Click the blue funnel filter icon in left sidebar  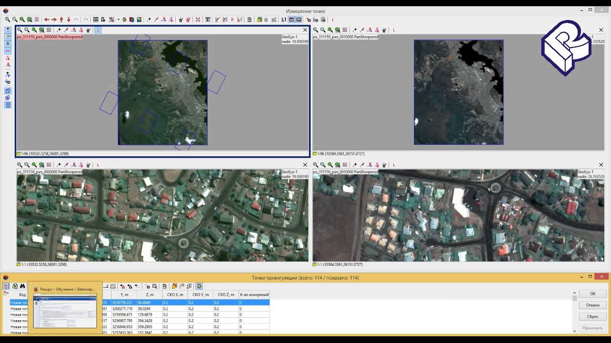[x=8, y=75]
